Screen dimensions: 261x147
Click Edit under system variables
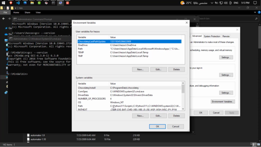(x=159, y=116)
